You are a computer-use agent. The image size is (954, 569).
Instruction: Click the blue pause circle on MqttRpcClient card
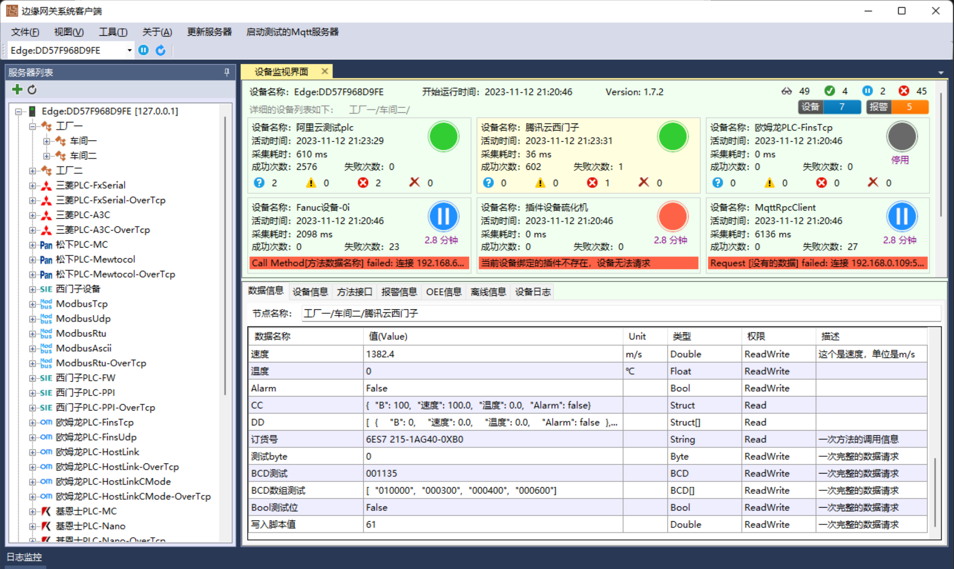901,216
